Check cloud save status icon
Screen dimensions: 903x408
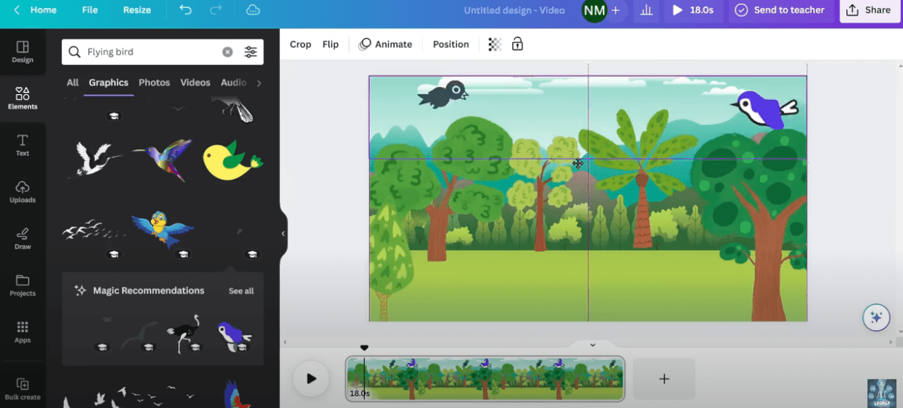(x=253, y=10)
